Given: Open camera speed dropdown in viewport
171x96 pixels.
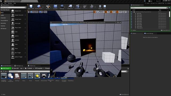Looking at the screenshot, I should tap(125, 12).
